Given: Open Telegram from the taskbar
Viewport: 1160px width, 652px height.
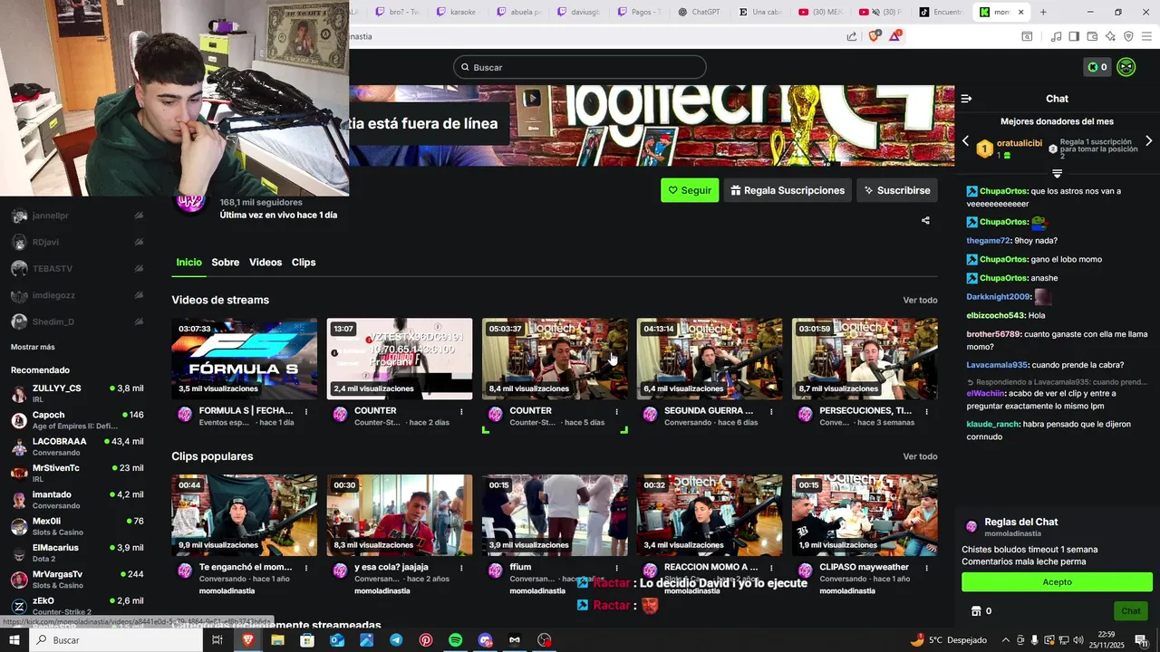Looking at the screenshot, I should tap(396, 640).
